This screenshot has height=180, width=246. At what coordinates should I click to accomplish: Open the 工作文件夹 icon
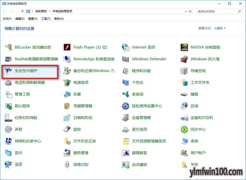tap(184, 82)
